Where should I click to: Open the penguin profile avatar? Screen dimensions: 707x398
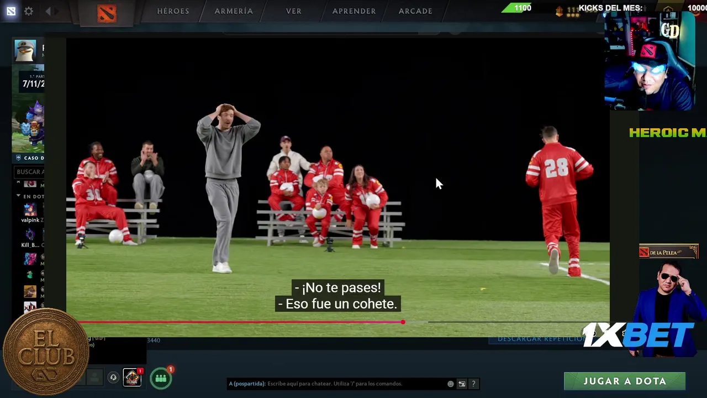25,51
